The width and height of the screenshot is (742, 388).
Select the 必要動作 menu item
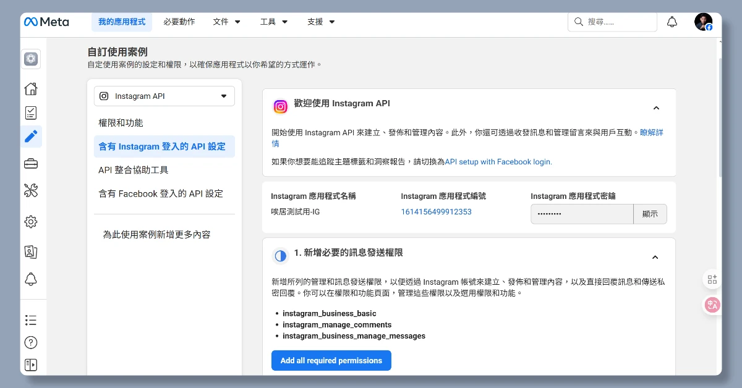point(179,22)
